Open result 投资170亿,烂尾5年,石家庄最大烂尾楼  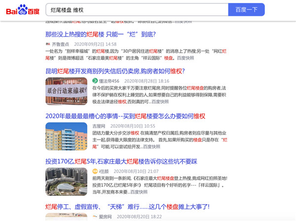(121, 161)
